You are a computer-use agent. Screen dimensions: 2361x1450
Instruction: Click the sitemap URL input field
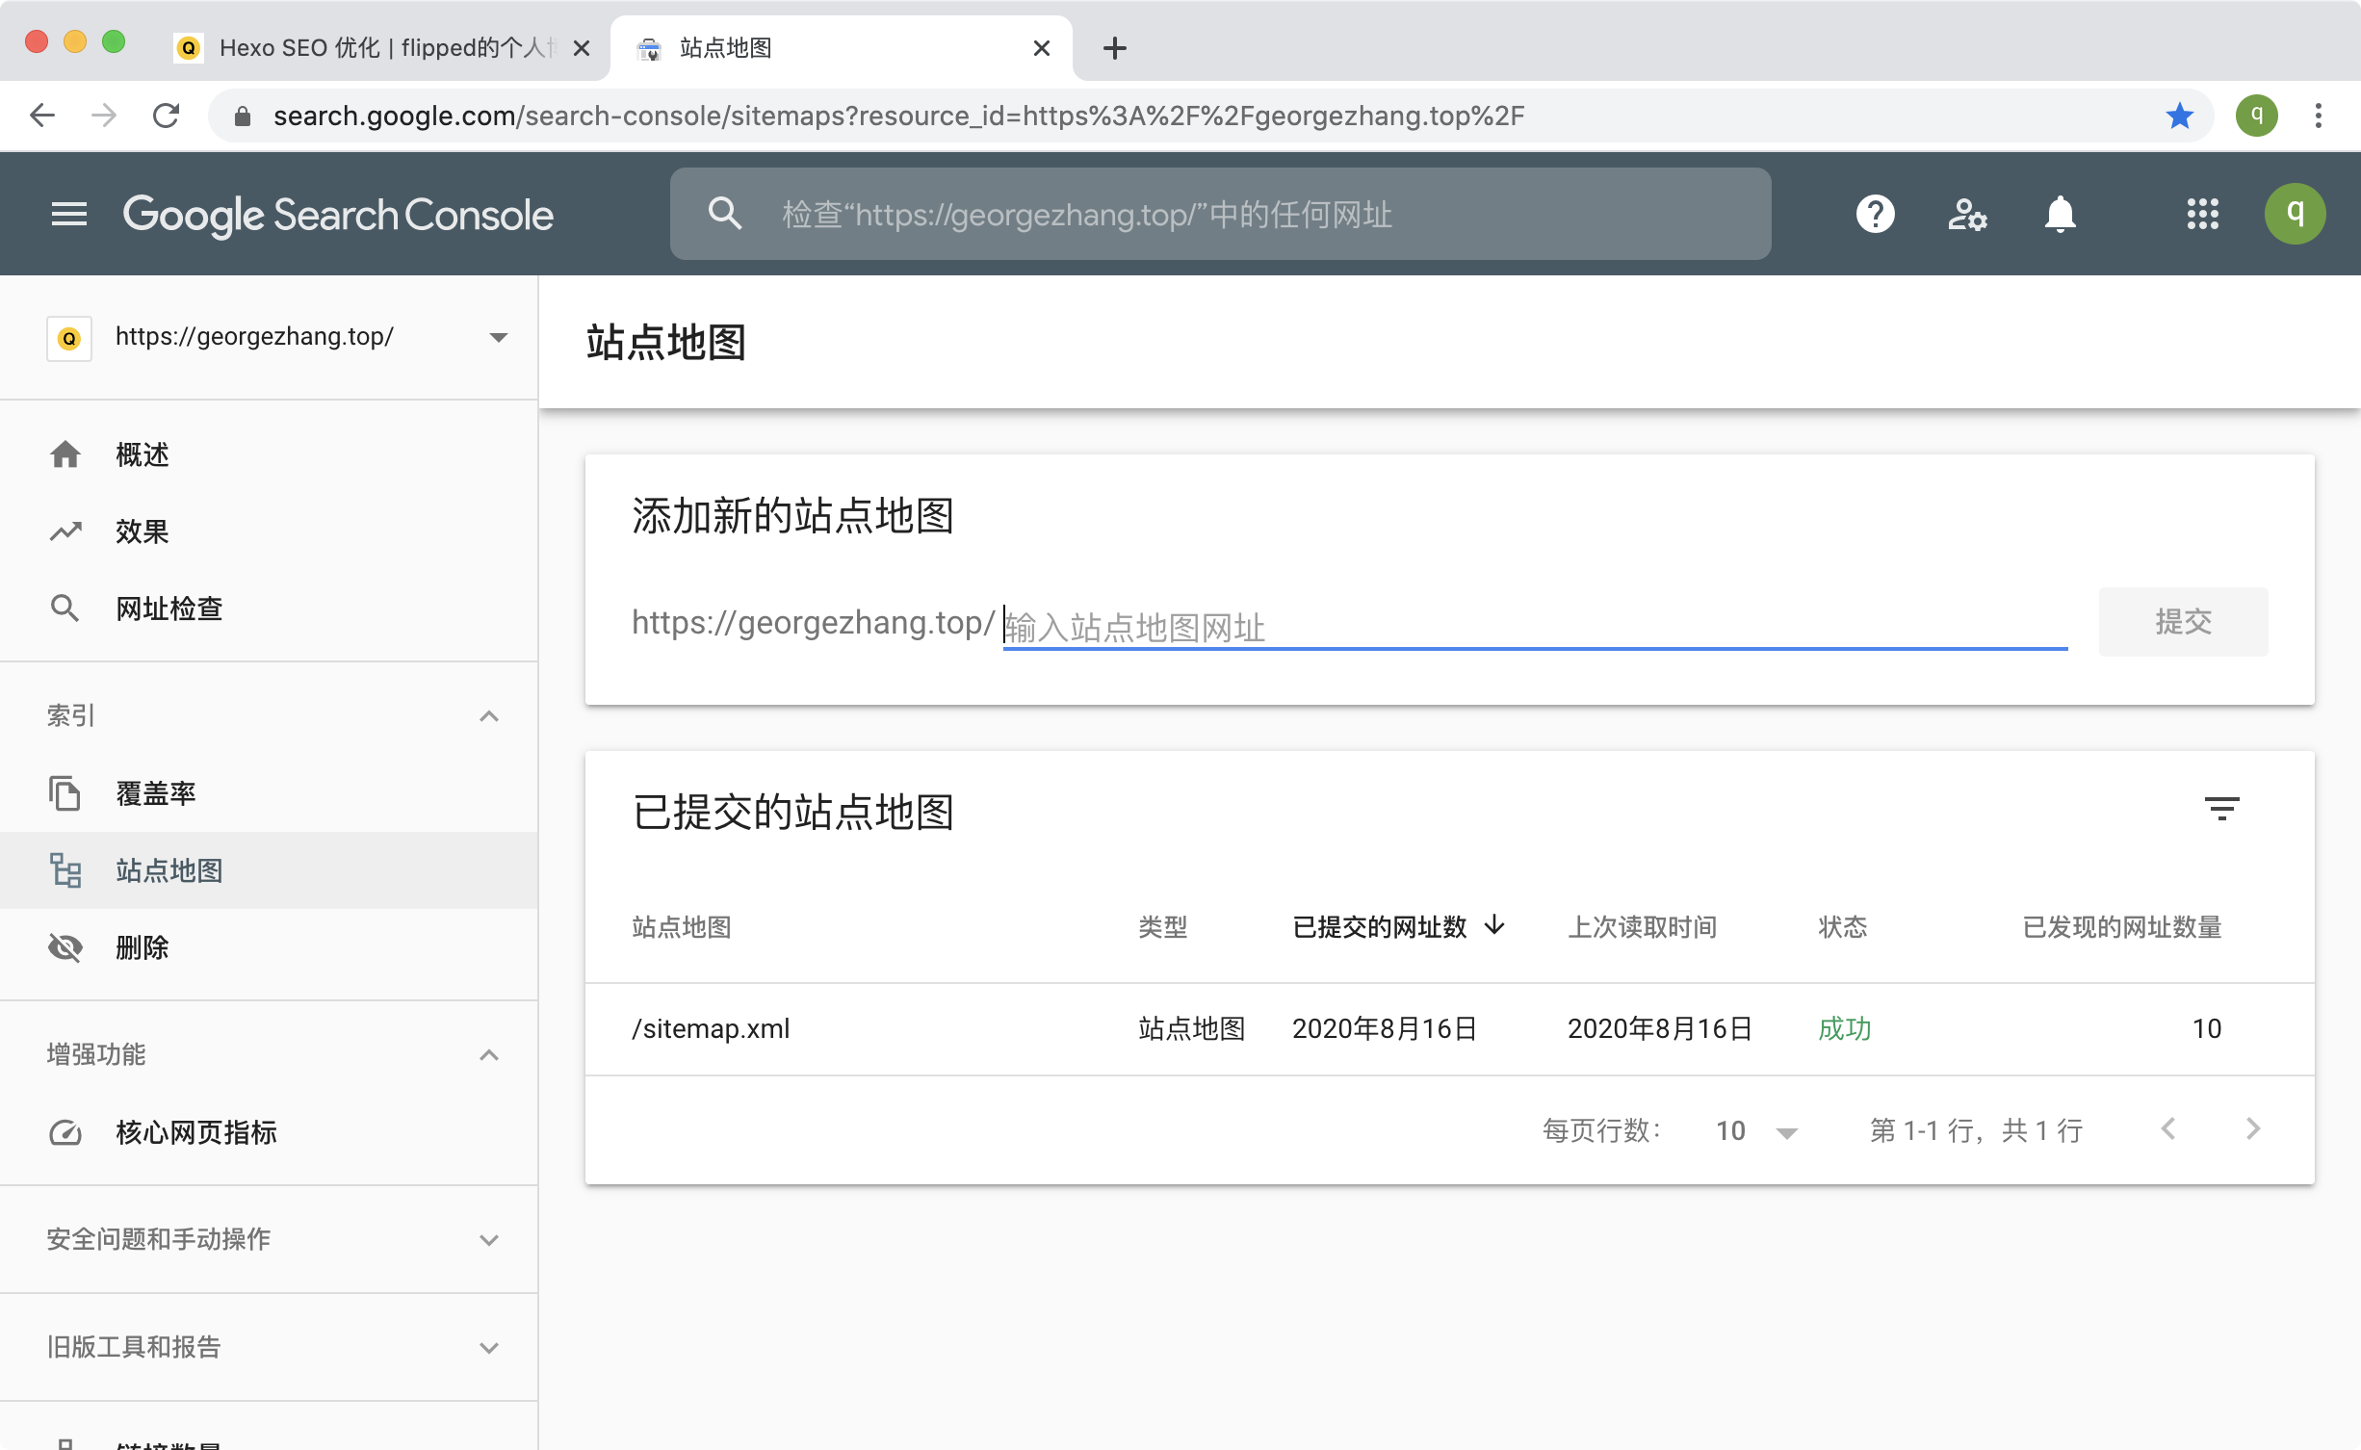(1533, 628)
